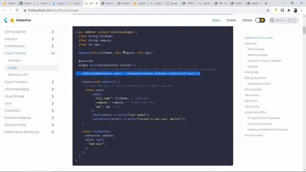Switch to the GitHub tab
This screenshot has width=306, height=172.
click(26, 3)
